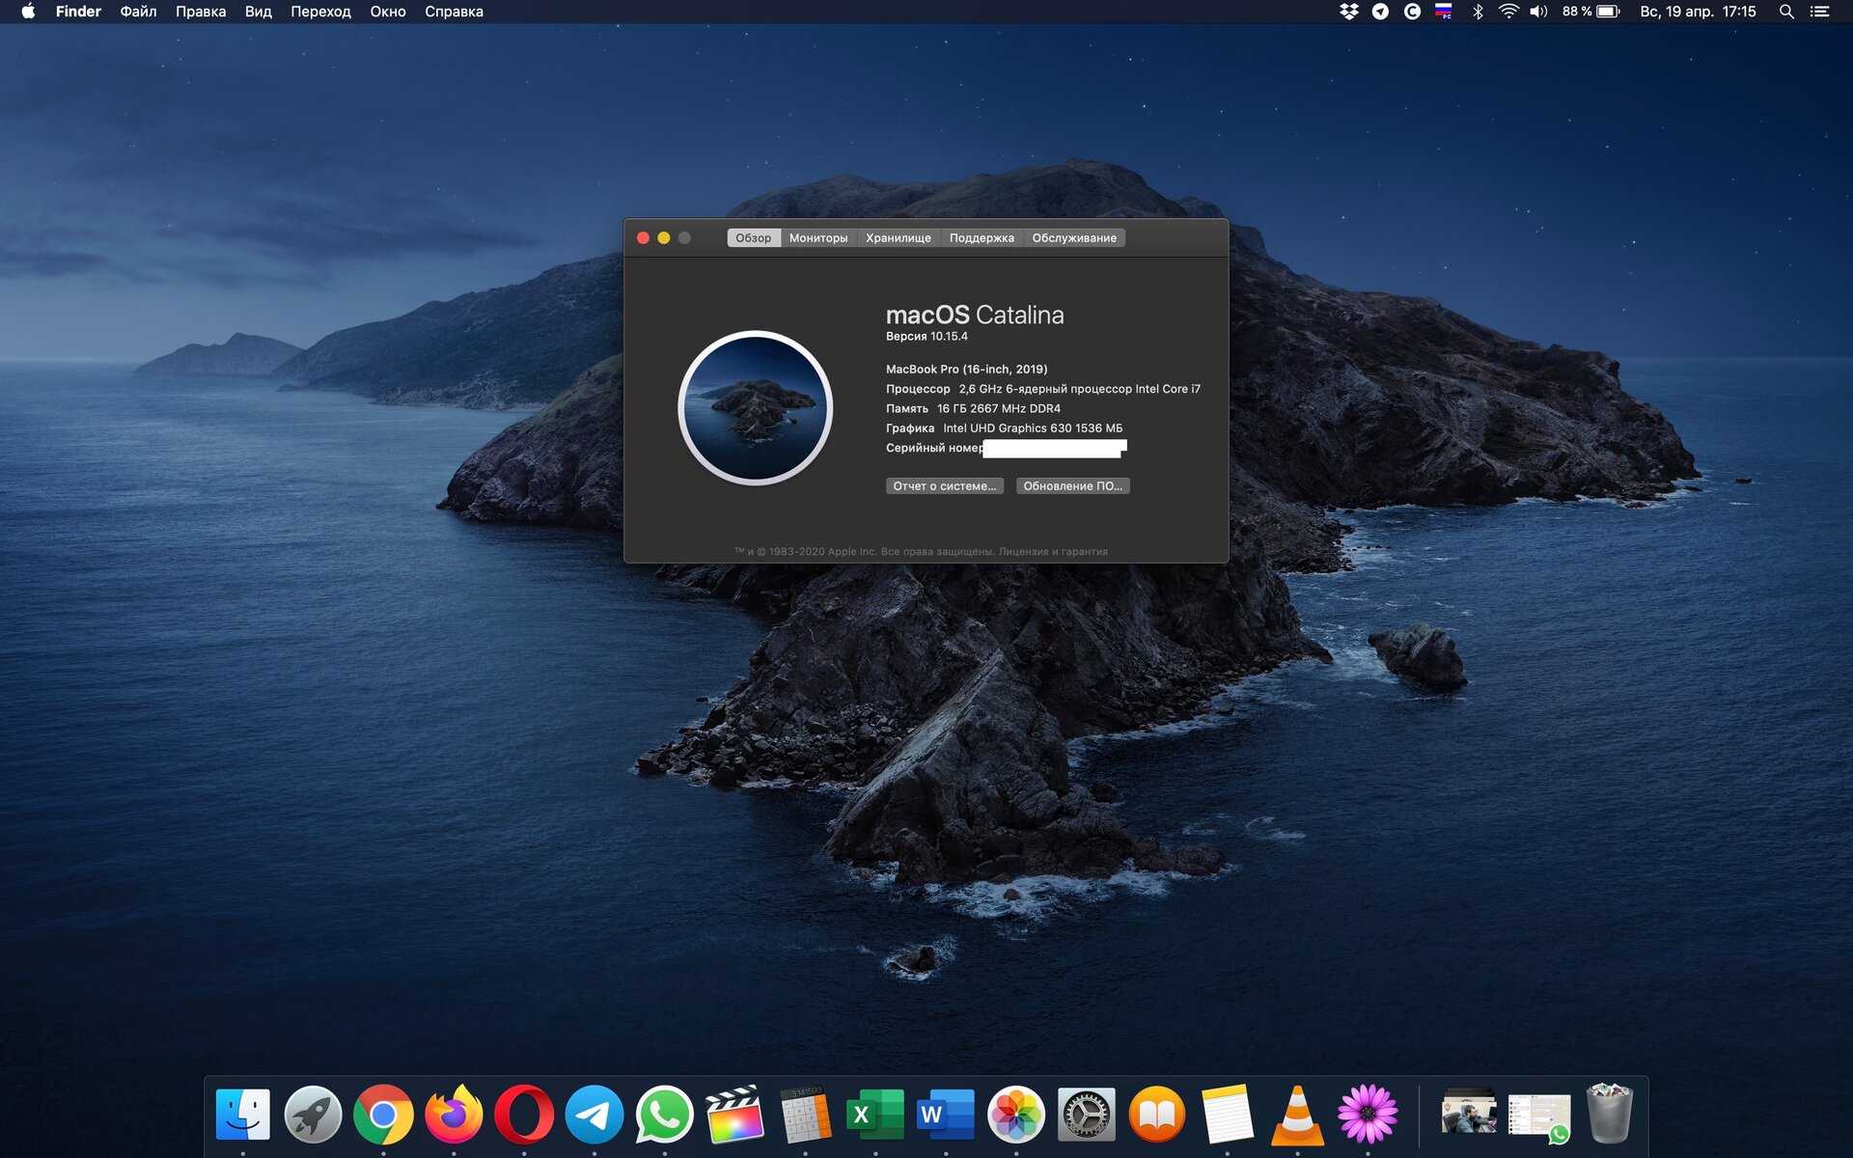Switch to the Обслуживание tab
The image size is (1853, 1158).
tap(1074, 238)
